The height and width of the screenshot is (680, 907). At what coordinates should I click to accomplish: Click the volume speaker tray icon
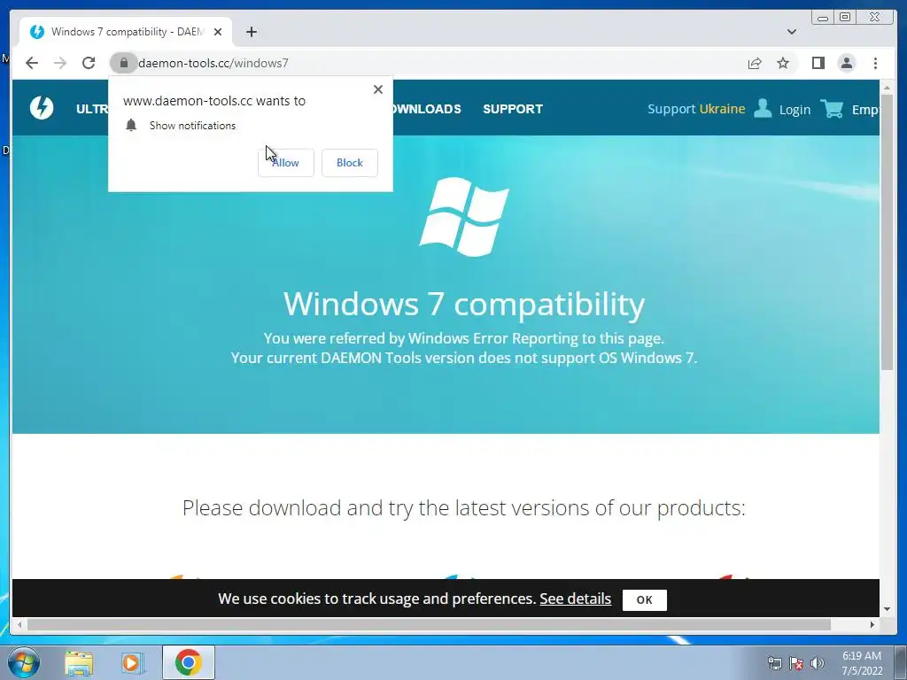817,663
